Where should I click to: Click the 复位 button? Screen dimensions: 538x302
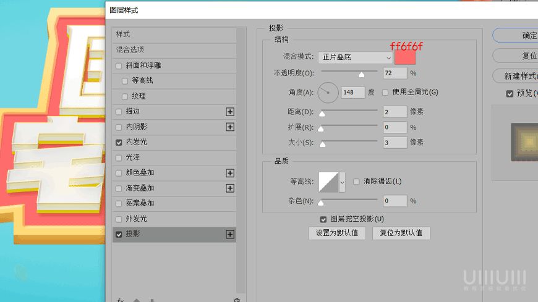[515, 56]
